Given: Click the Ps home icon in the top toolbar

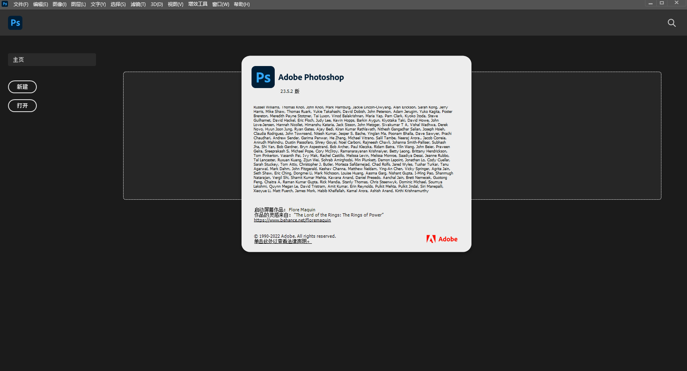Looking at the screenshot, I should [15, 23].
